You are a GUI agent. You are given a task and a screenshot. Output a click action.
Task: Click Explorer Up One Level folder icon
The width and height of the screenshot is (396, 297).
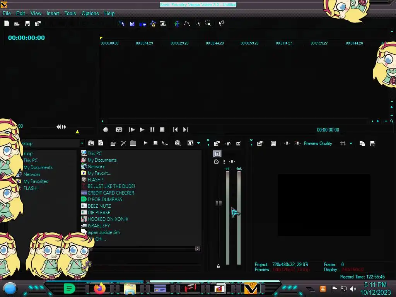tap(91, 143)
